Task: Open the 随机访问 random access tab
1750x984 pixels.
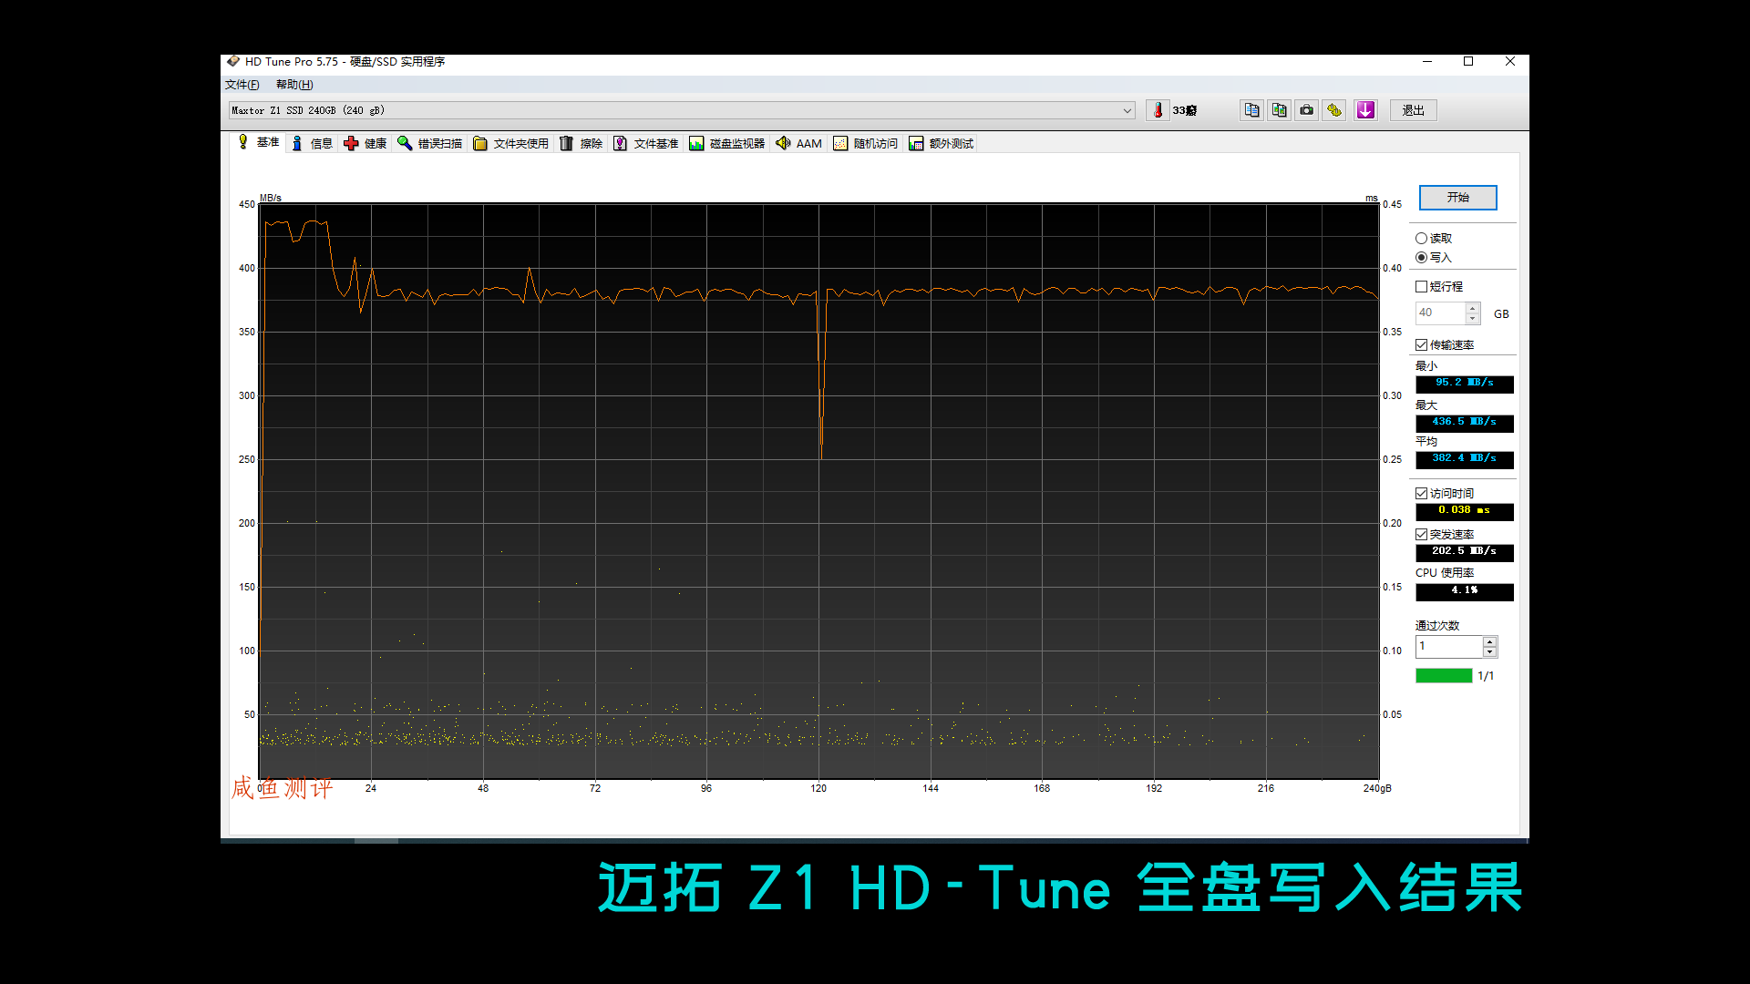Action: point(866,144)
